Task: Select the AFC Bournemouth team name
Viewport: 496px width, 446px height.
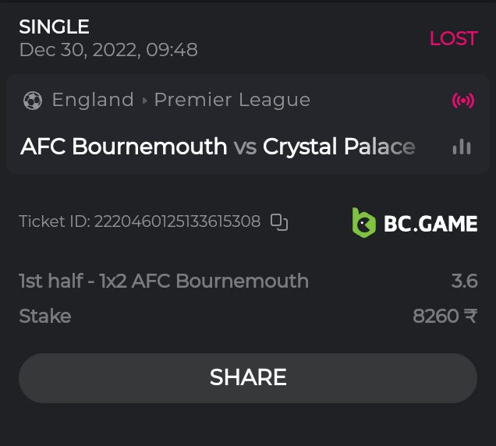Action: point(124,147)
